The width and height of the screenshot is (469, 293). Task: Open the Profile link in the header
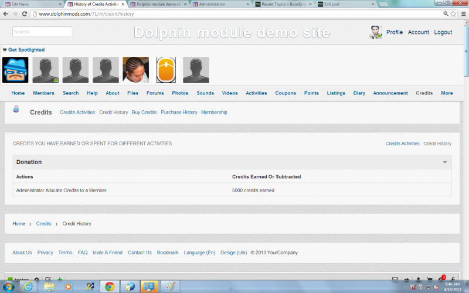coord(394,32)
